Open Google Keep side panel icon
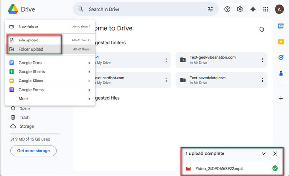This screenshot has width=289, height=176. tap(281, 42)
